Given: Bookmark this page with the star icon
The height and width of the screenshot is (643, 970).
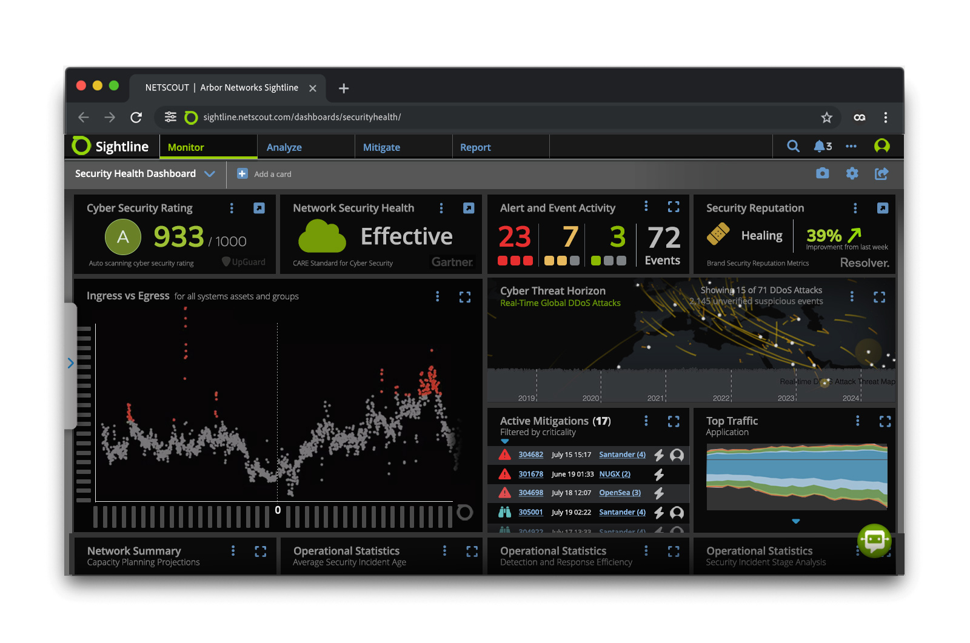Looking at the screenshot, I should [x=826, y=118].
